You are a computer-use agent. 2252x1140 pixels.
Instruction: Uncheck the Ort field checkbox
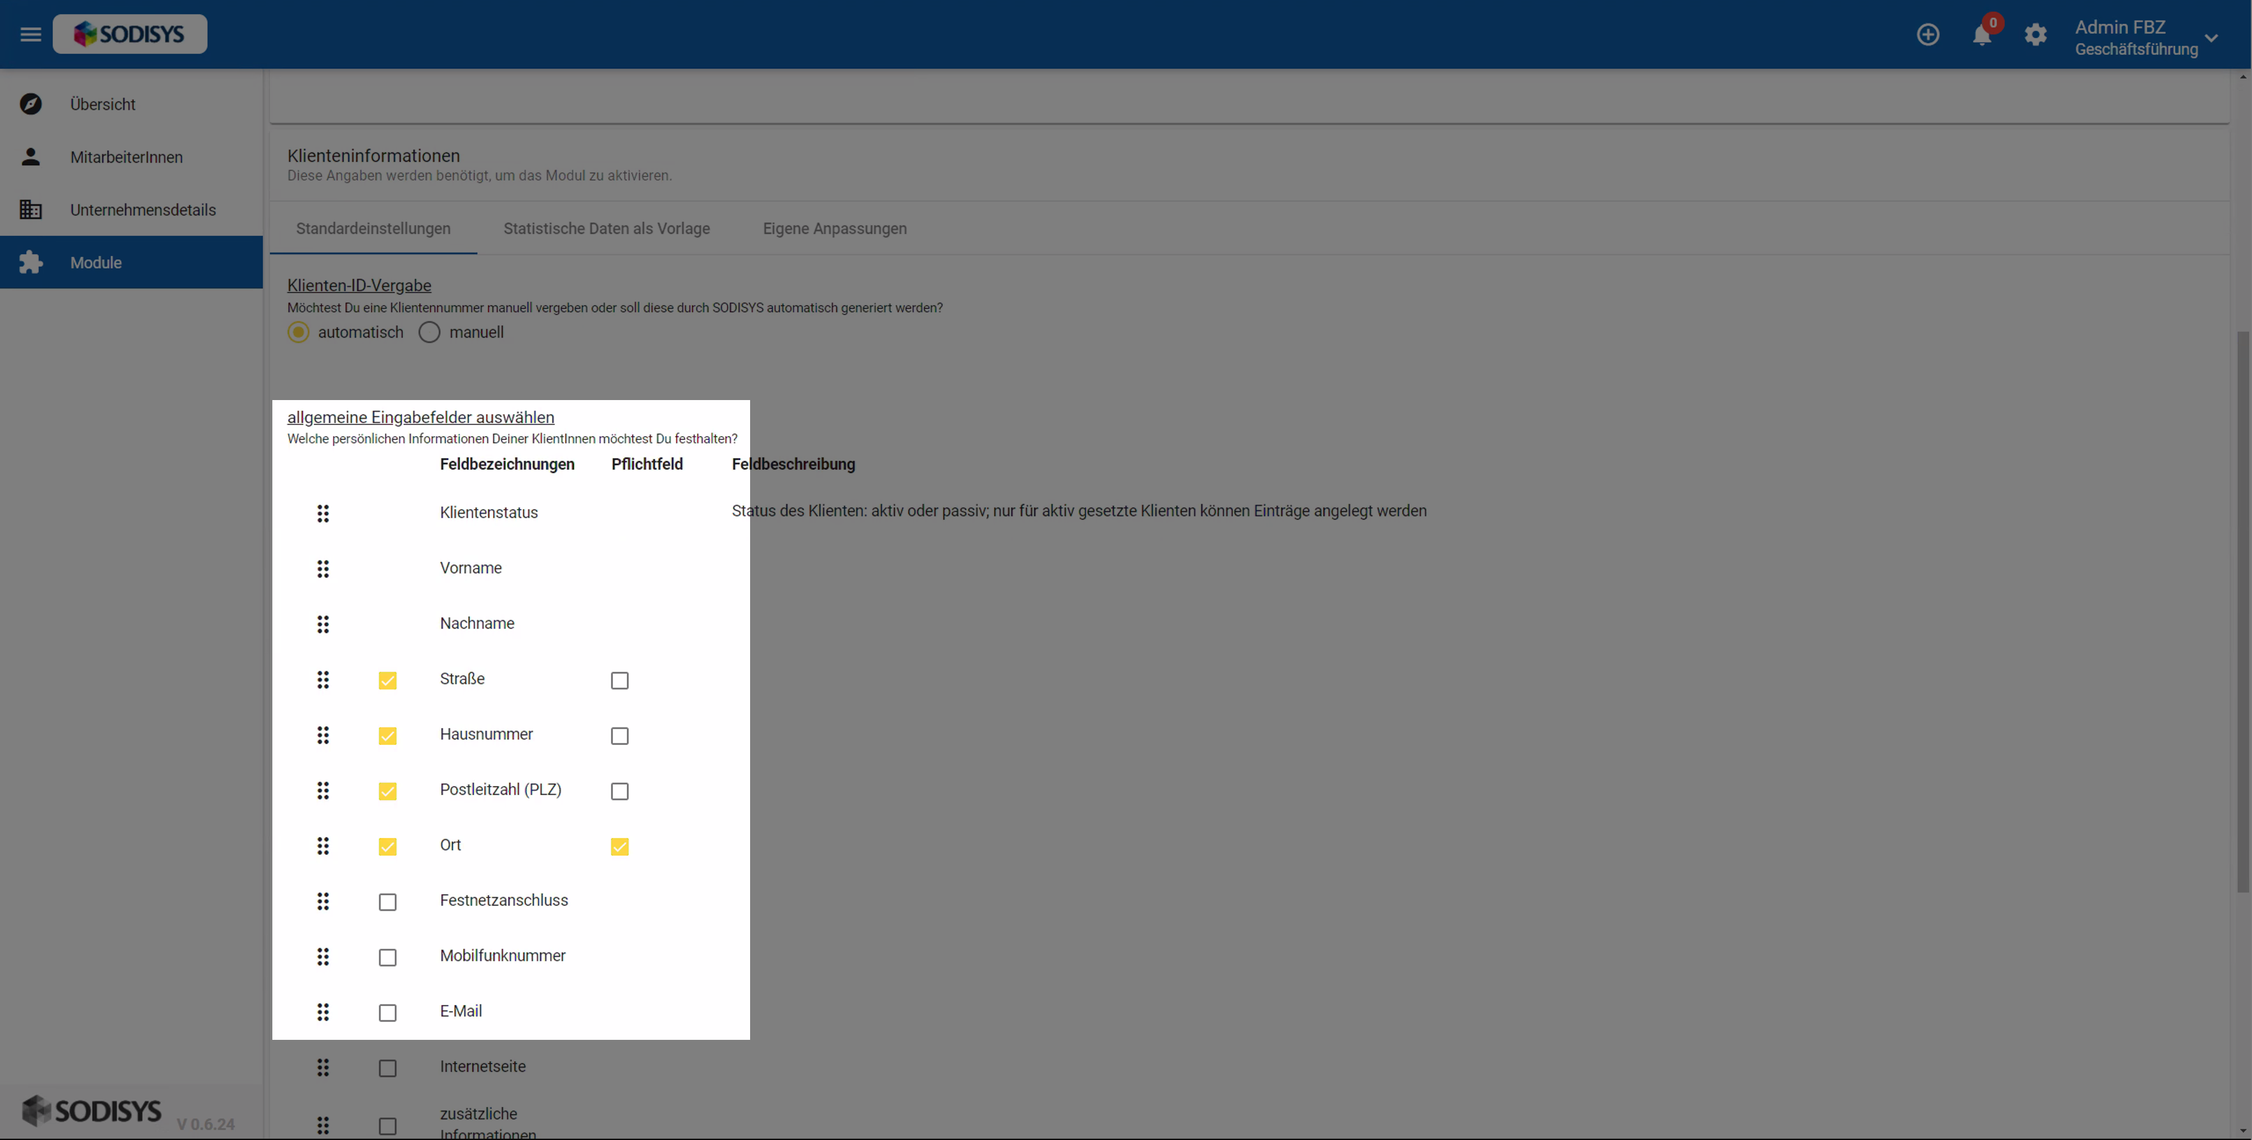coord(387,846)
